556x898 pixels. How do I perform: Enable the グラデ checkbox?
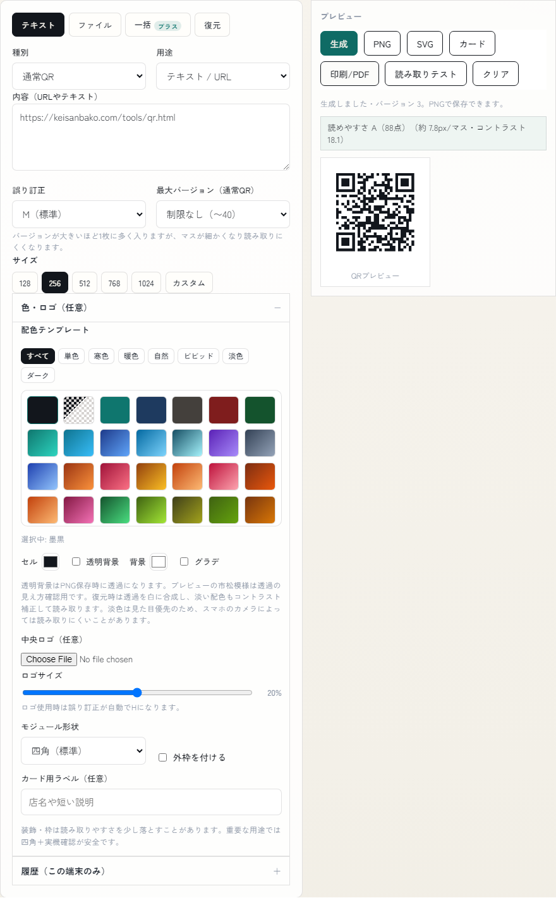pos(184,561)
